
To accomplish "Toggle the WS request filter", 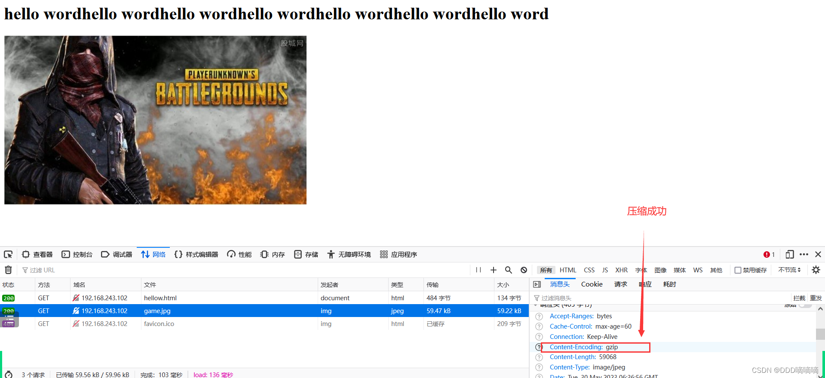I will click(x=698, y=270).
